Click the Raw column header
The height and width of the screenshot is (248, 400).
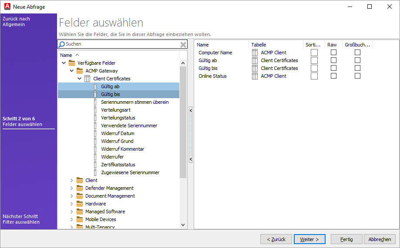pyautogui.click(x=333, y=45)
